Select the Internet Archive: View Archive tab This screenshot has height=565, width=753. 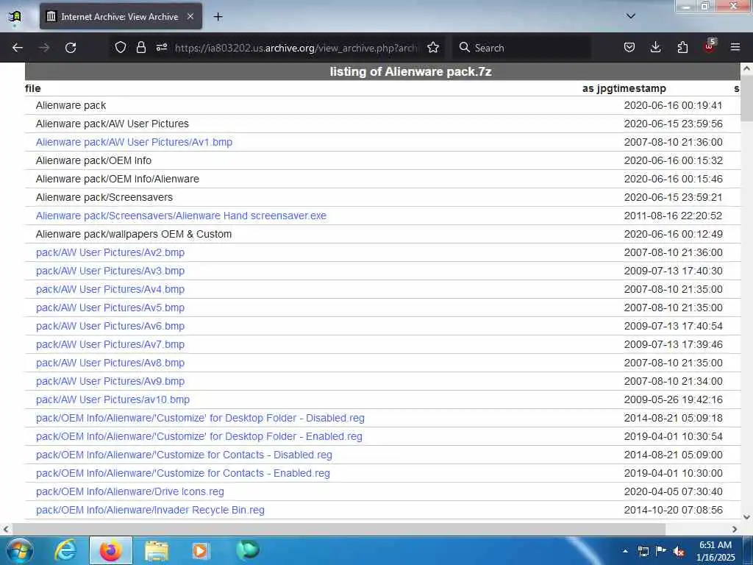click(121, 16)
